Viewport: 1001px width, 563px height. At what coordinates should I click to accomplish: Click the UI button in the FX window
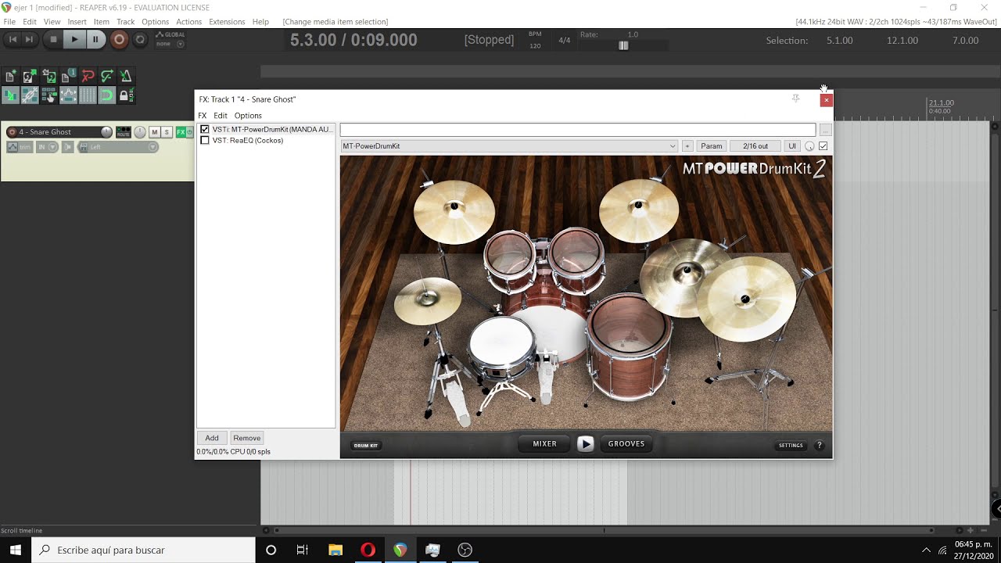coord(792,146)
